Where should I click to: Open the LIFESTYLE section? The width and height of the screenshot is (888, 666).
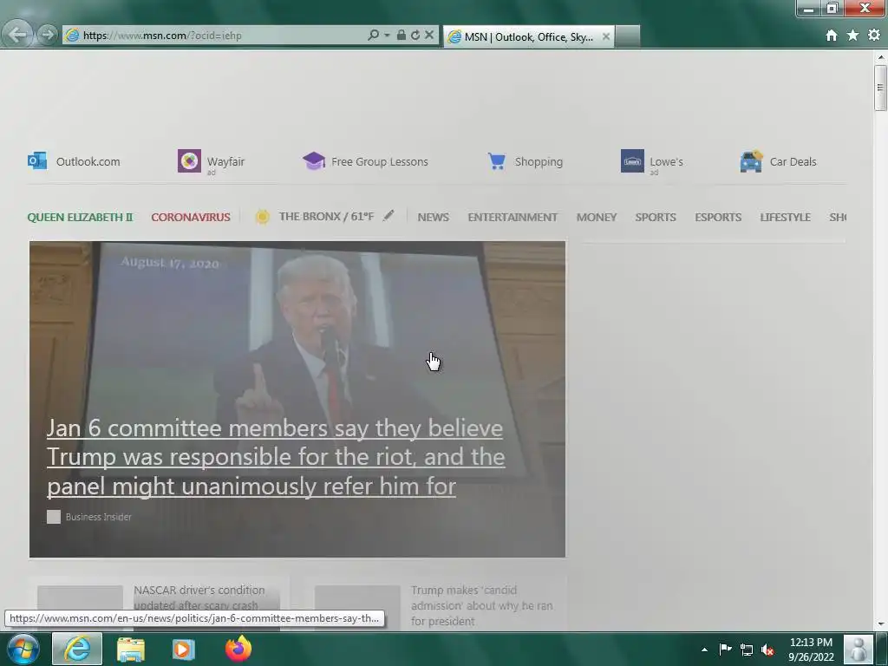click(x=785, y=217)
